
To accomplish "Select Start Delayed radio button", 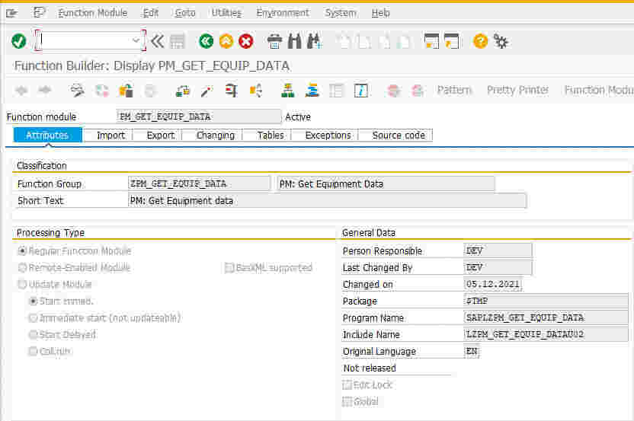I will coord(34,334).
